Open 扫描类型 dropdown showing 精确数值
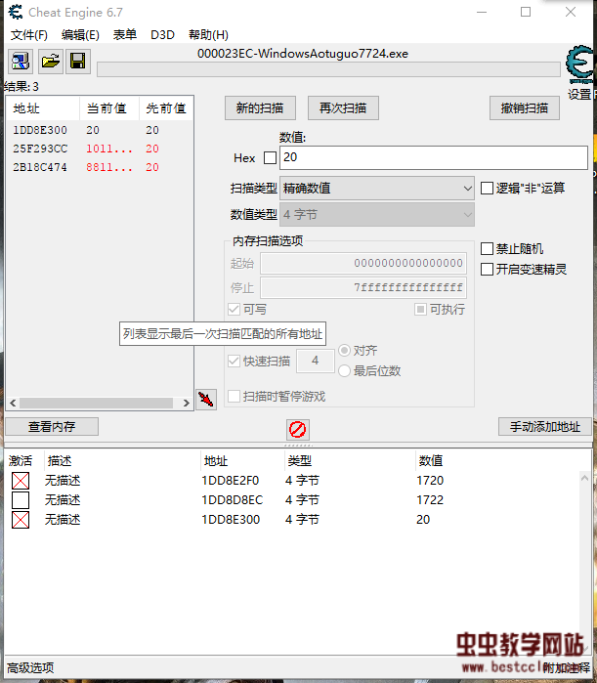The image size is (597, 683). point(376,189)
